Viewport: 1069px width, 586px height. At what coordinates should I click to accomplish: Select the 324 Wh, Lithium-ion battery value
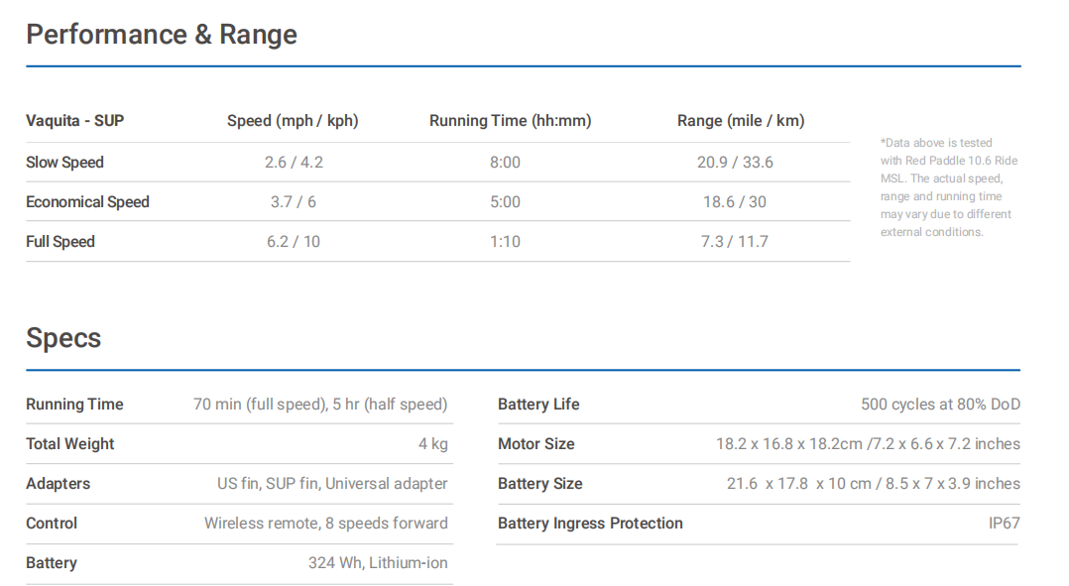coord(378,562)
